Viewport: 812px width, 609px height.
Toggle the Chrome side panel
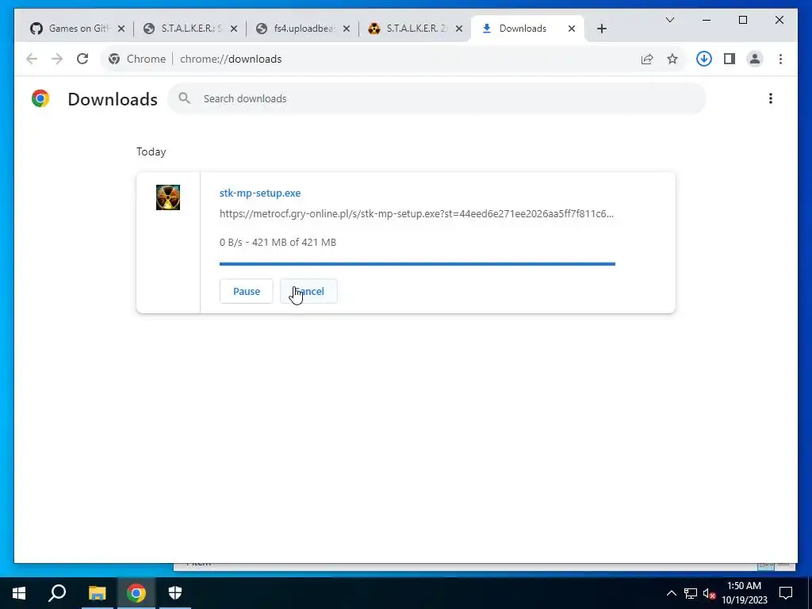coord(730,59)
